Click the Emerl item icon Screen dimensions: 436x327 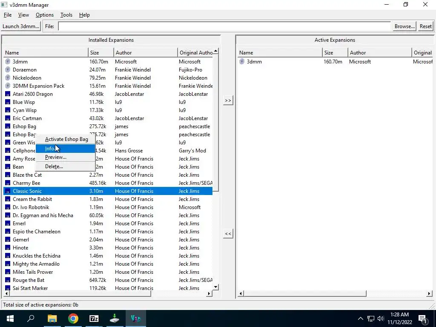(8, 223)
